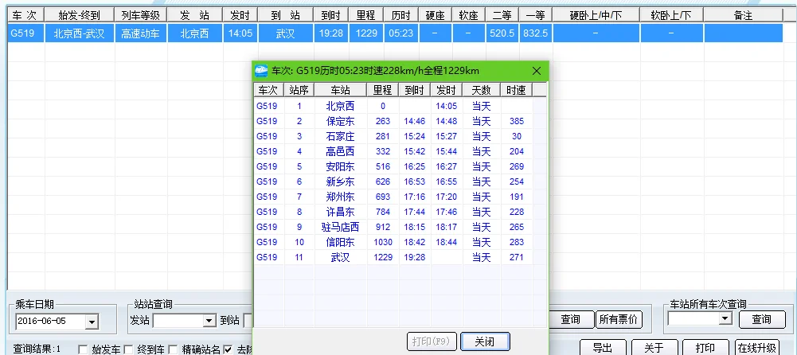Open the 乘车日期 date dropdown
The width and height of the screenshot is (797, 355).
[92, 322]
